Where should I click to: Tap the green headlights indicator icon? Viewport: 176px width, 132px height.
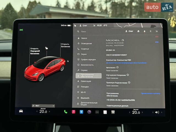click(21, 30)
